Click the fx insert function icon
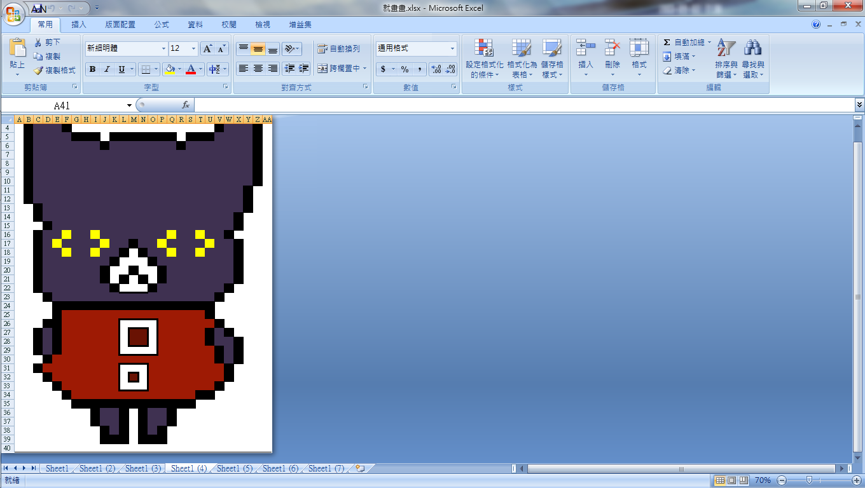865x488 pixels. click(186, 105)
